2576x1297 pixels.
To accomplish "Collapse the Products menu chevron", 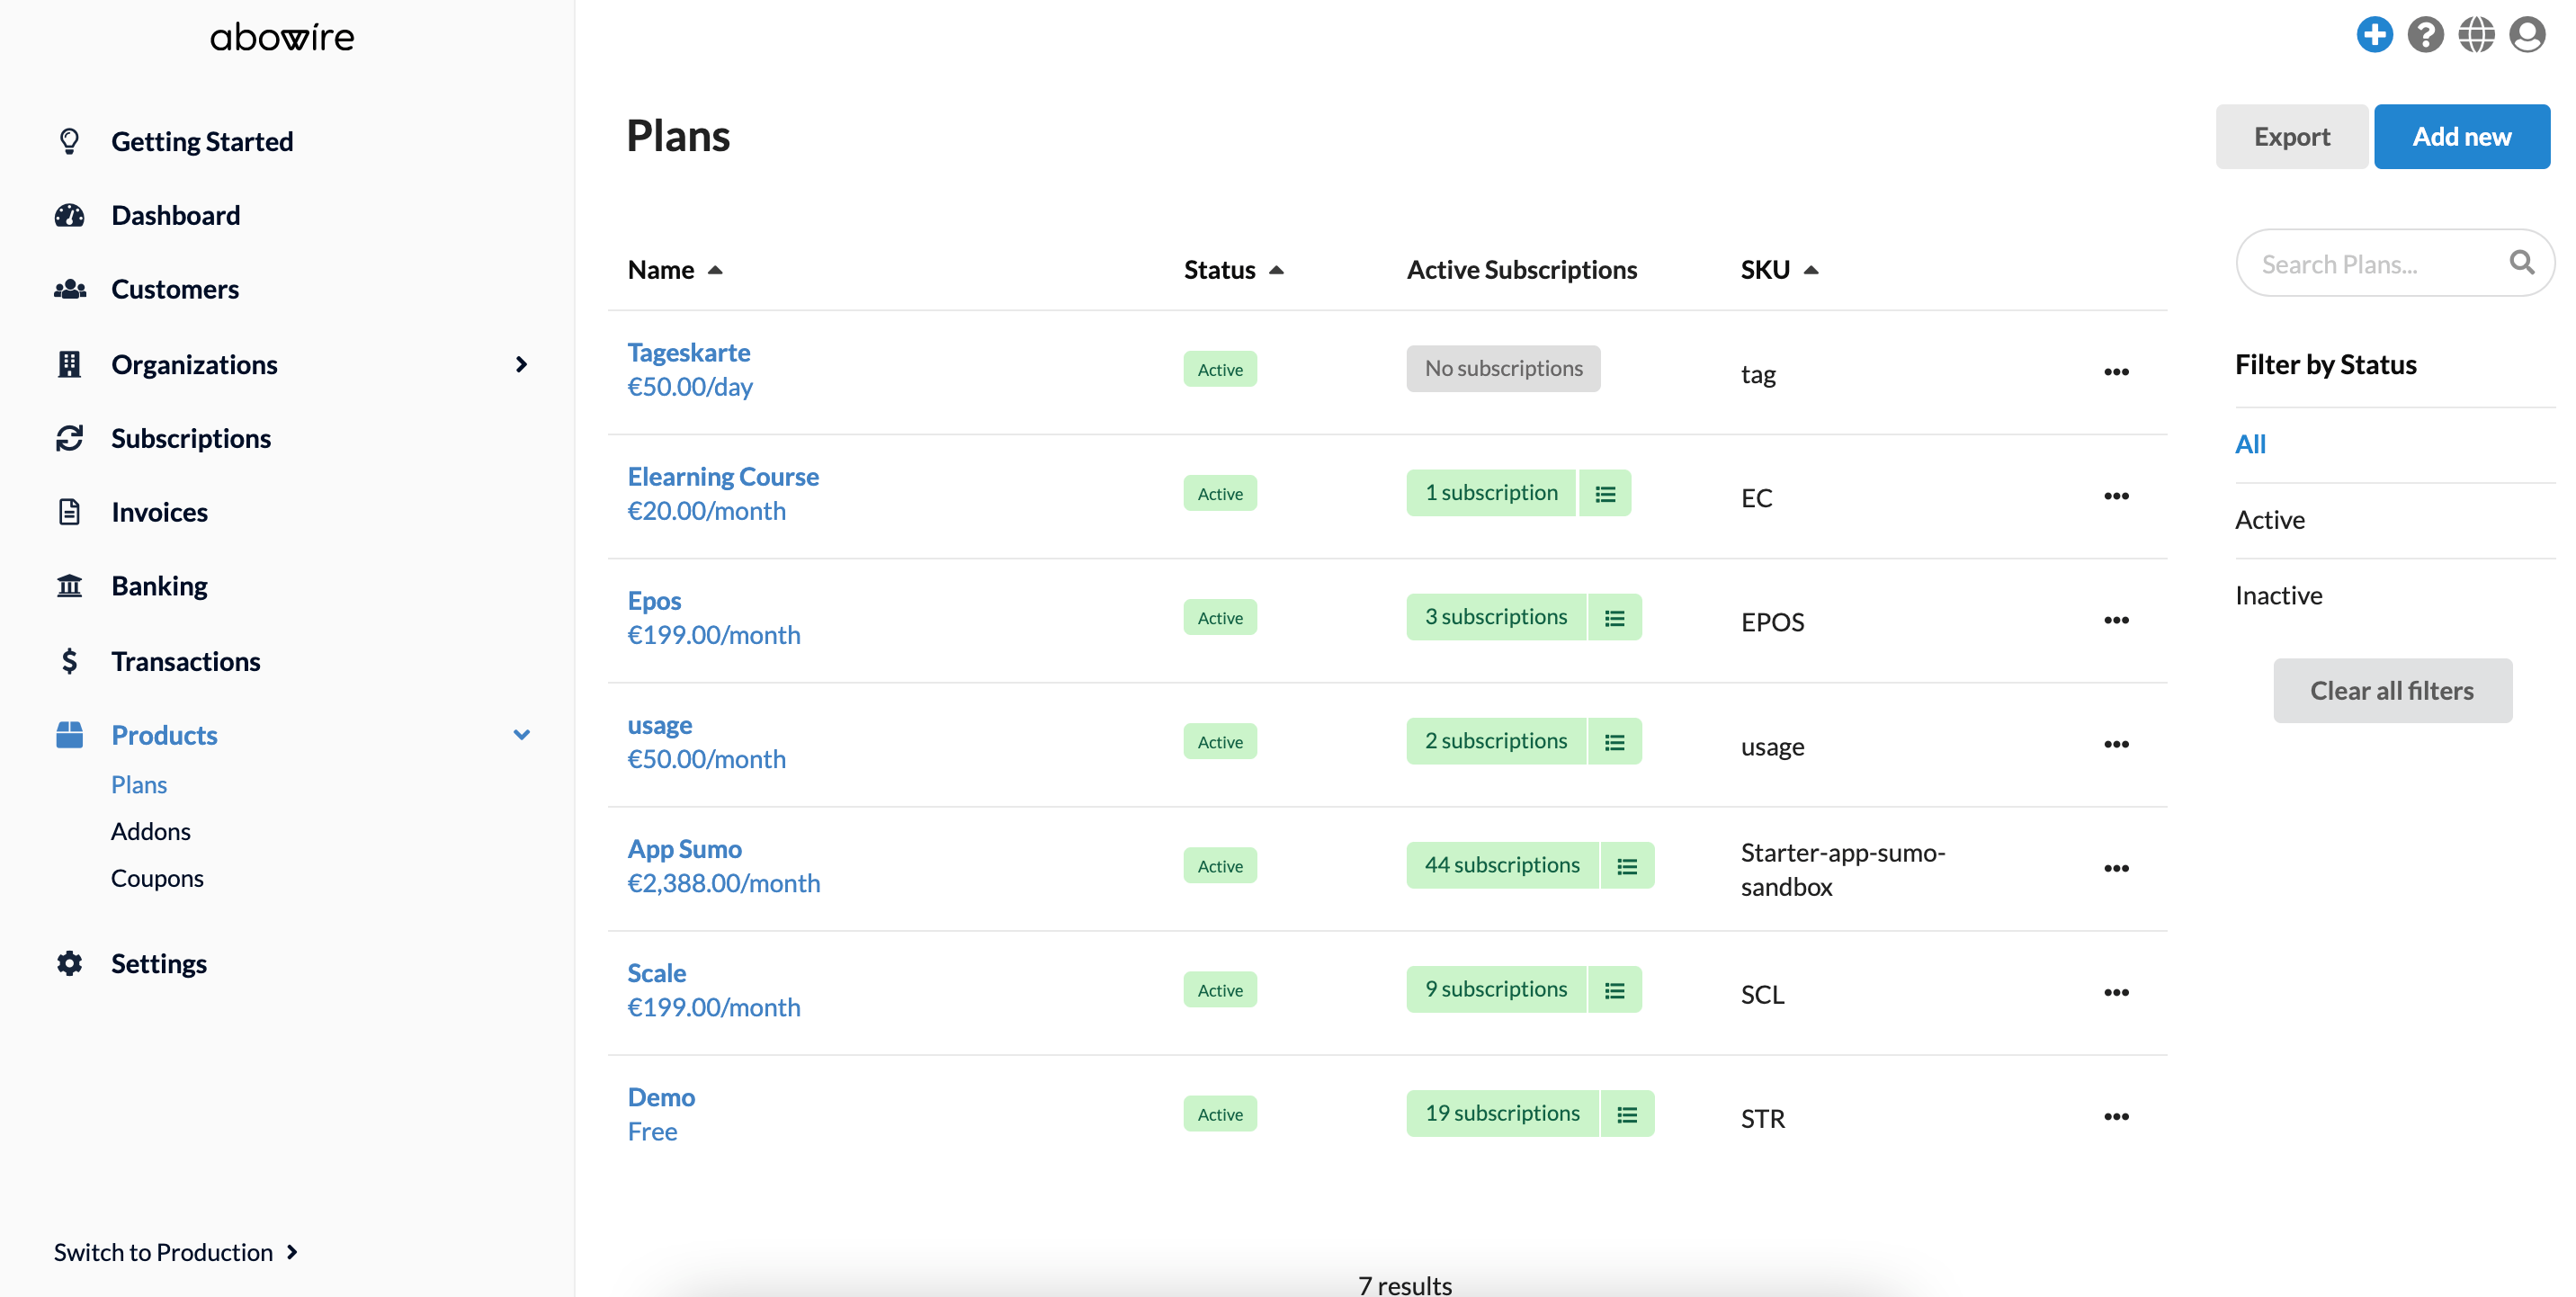I will 520,735.
